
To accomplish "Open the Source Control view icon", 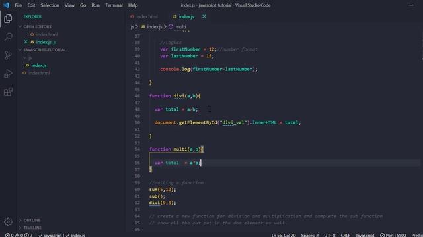I will pos(8,55).
